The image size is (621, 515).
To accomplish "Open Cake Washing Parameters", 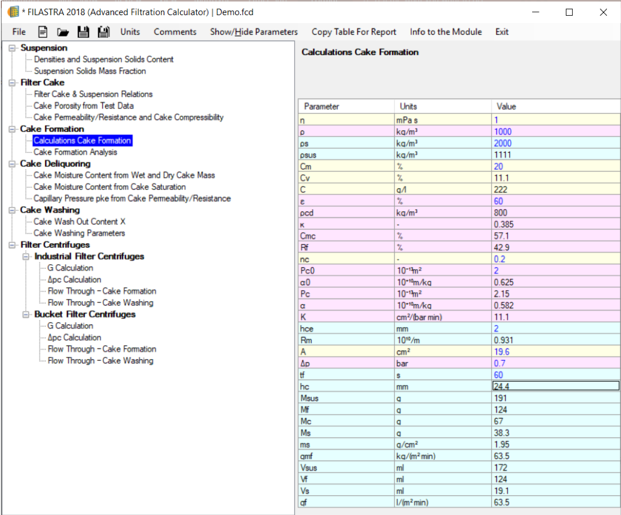I will tap(79, 233).
